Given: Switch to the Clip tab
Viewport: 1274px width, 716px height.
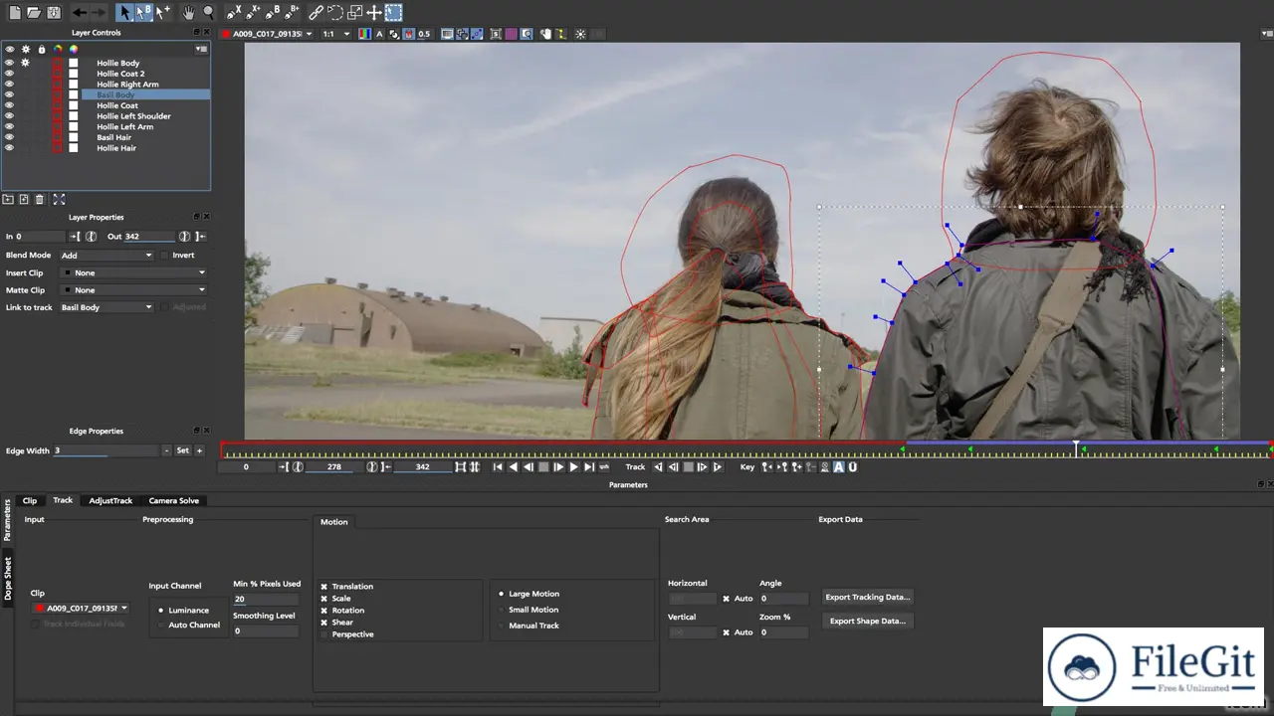Looking at the screenshot, I should 30,500.
